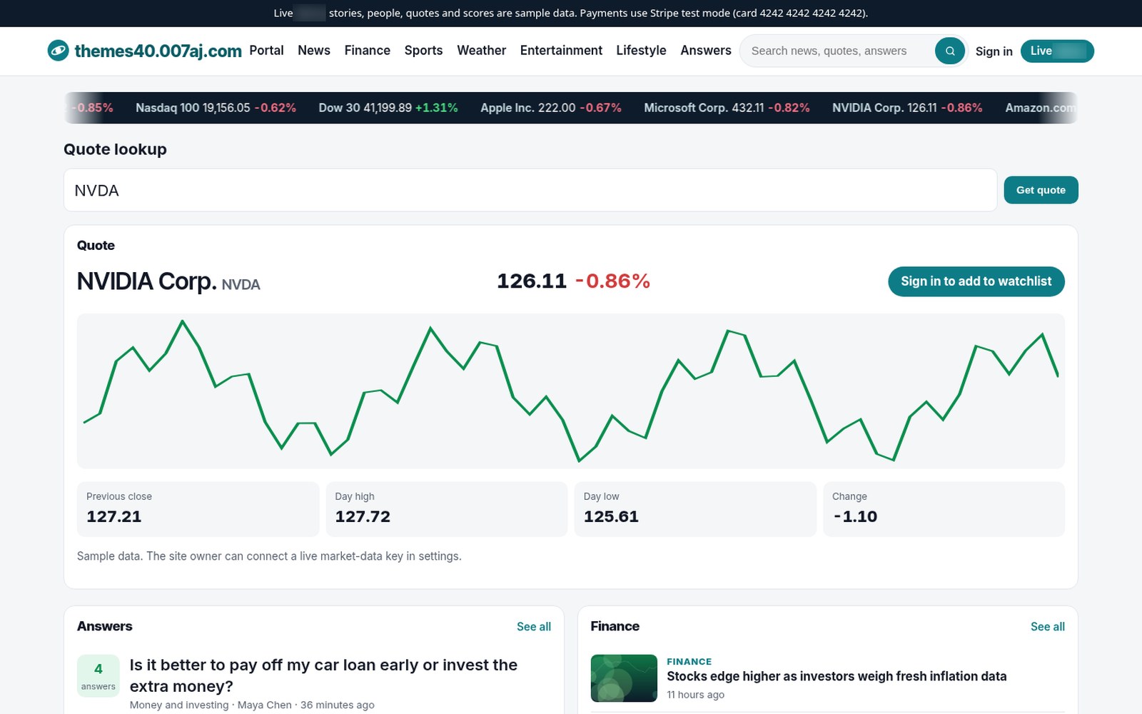Click the Apple Inc. ticker entry
The width and height of the screenshot is (1142, 714).
550,108
